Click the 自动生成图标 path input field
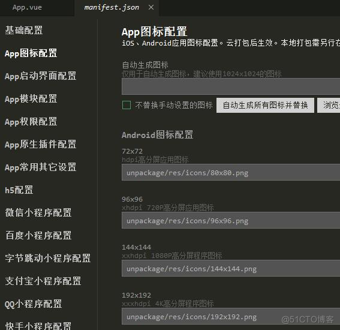340x330 pixels. pos(231,86)
